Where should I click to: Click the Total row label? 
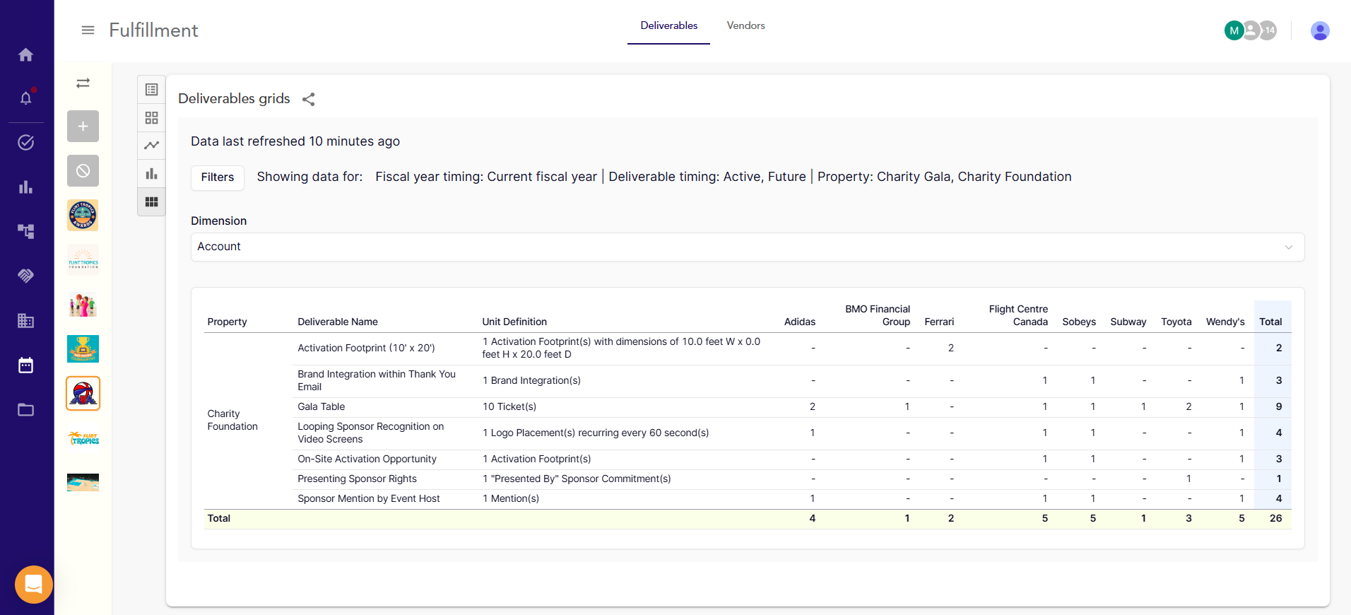219,518
